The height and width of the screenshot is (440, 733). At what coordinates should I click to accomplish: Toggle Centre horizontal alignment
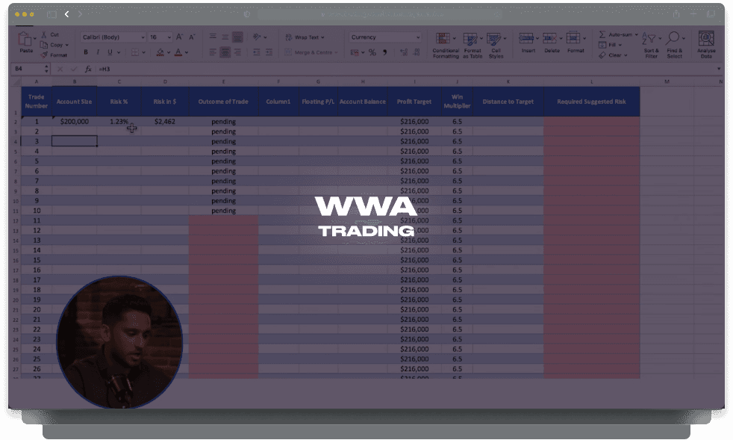[225, 52]
